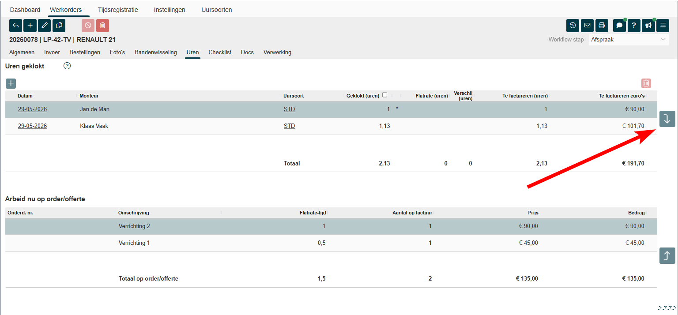Viewport: 678px width, 315px height.
Task: Click STD link in Jan de Man row
Action: click(289, 109)
